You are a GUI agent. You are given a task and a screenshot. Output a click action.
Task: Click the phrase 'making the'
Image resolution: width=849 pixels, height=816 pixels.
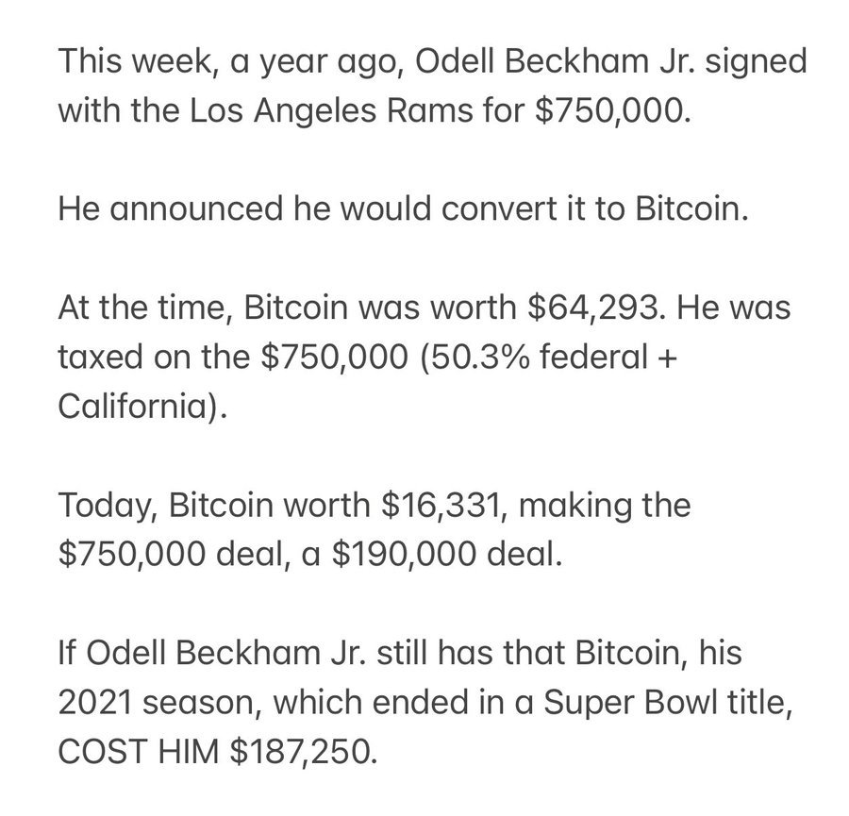[x=605, y=507]
